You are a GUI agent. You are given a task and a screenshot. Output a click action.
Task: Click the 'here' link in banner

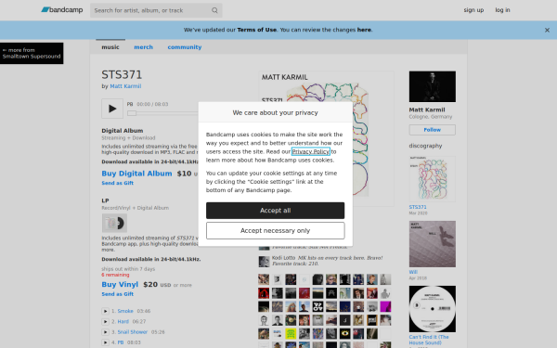364,30
